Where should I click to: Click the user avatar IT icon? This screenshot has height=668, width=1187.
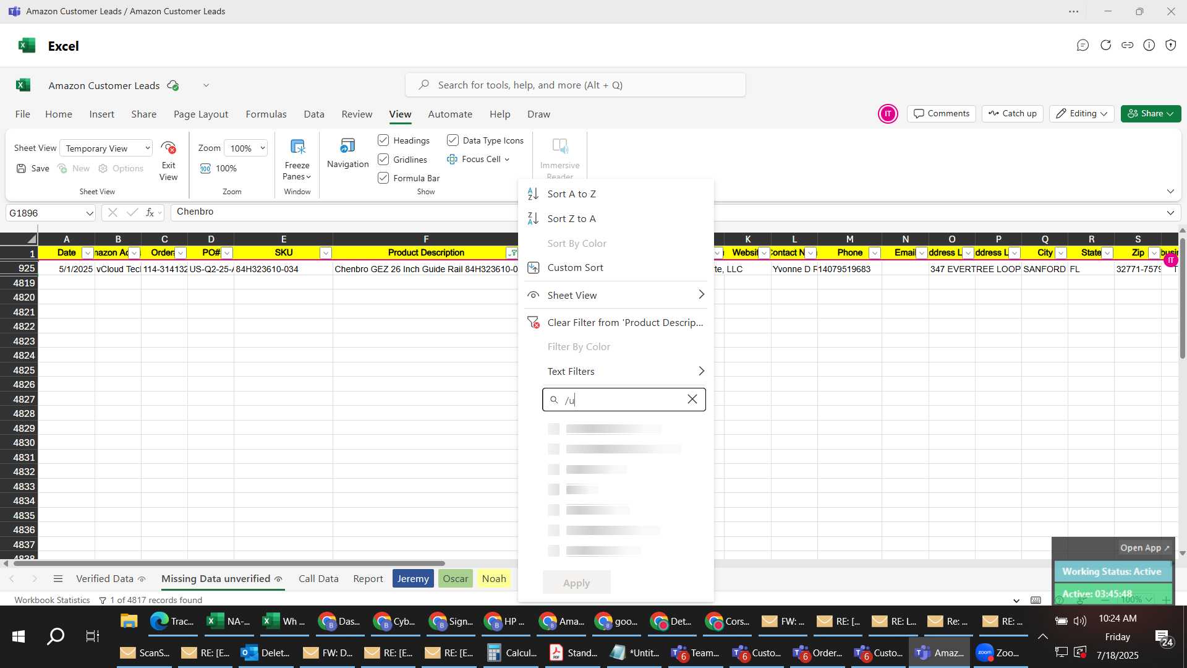(888, 114)
